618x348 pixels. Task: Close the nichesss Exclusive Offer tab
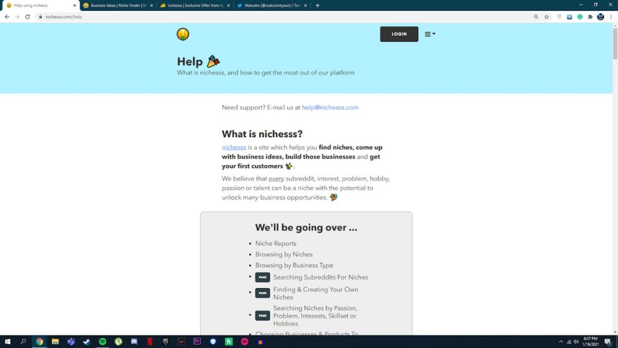228,5
